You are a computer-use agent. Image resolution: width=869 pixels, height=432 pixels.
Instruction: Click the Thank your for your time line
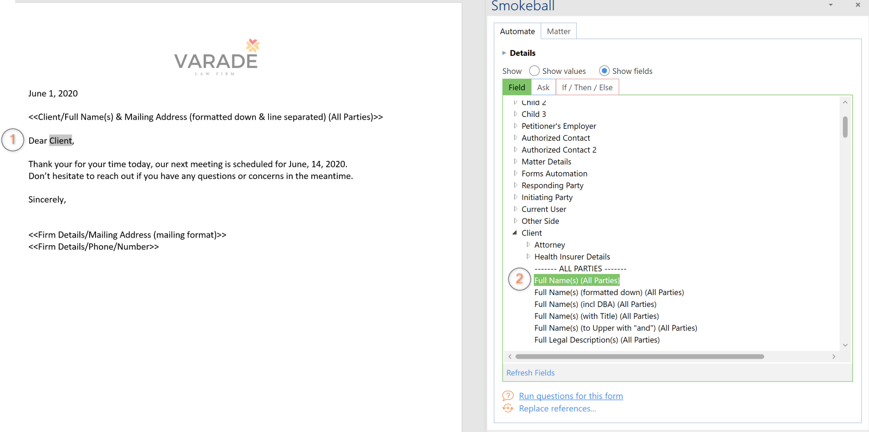(x=188, y=164)
